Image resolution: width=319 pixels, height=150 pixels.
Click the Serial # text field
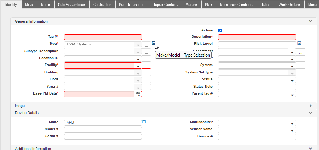pyautogui.click(x=103, y=136)
